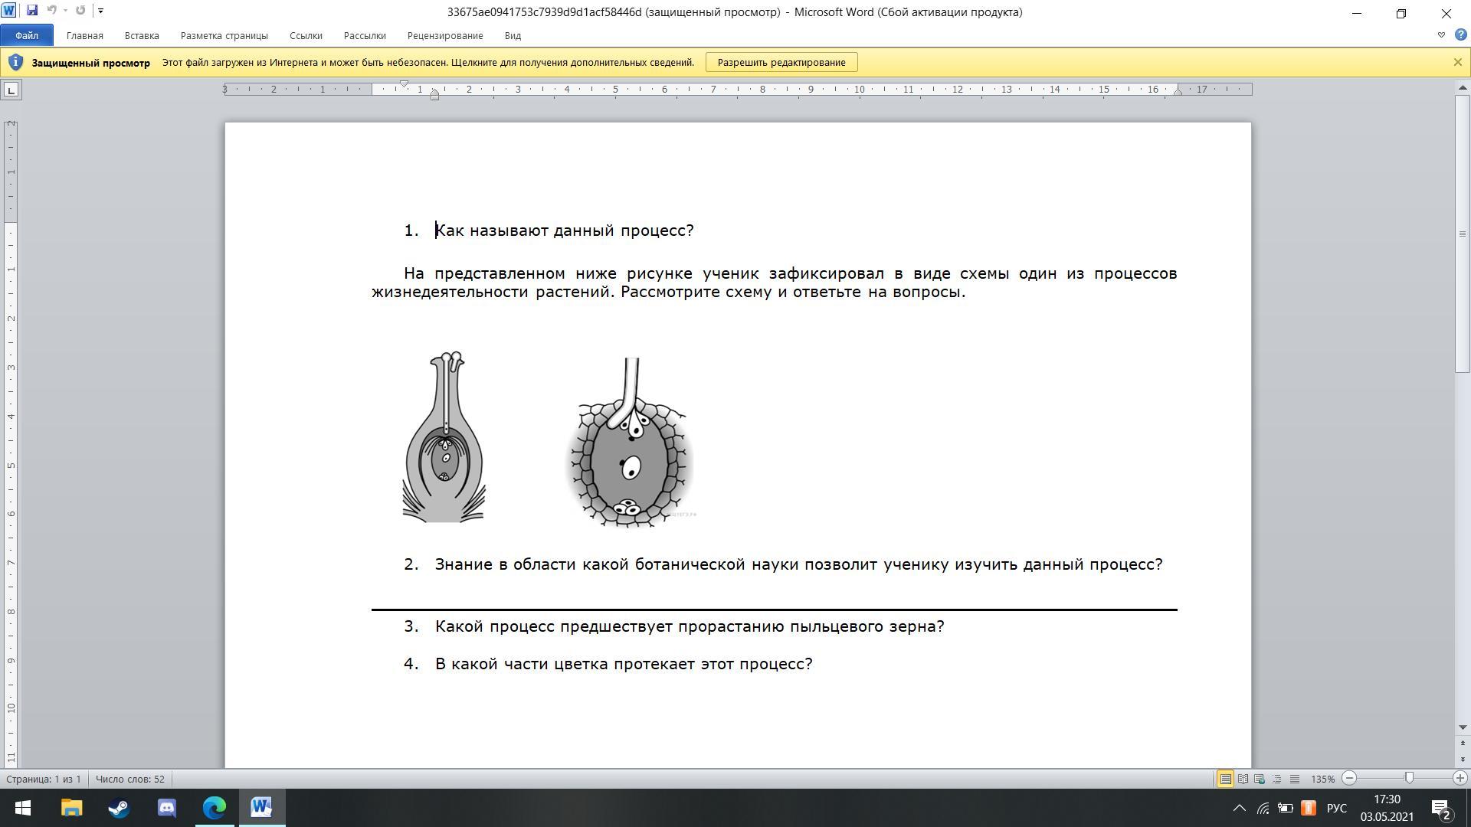This screenshot has height=827, width=1471.
Task: Click Разрешить редактирование button
Action: [x=781, y=62]
